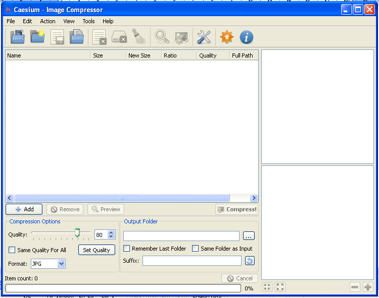Click the Add button
The width and height of the screenshot is (379, 298).
(x=24, y=209)
